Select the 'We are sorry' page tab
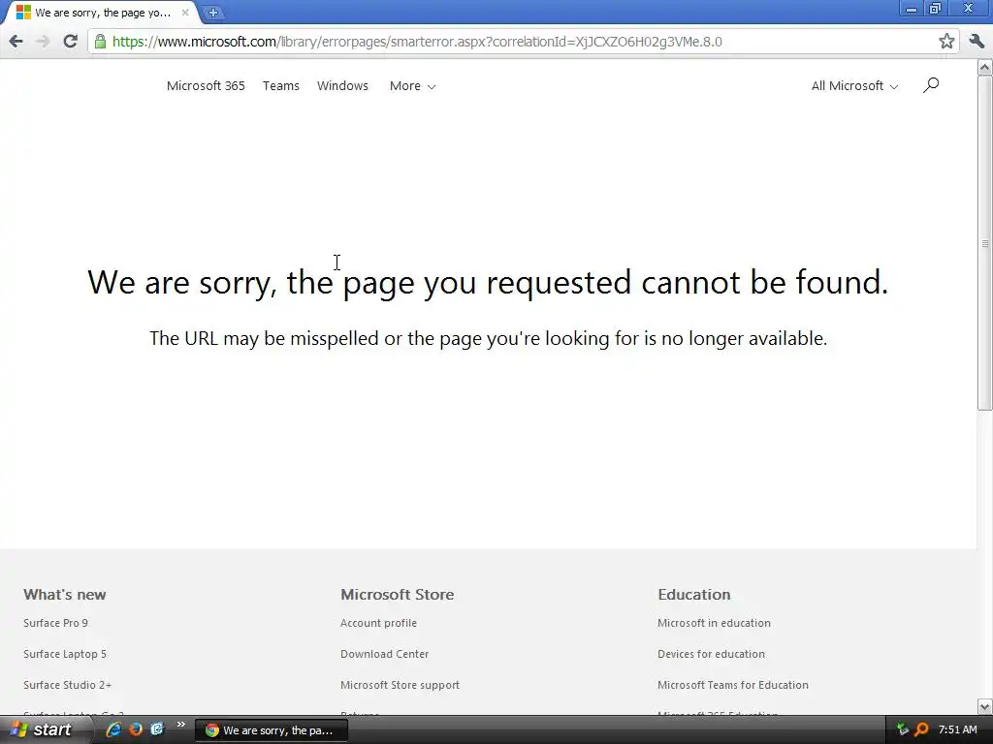 click(101, 13)
